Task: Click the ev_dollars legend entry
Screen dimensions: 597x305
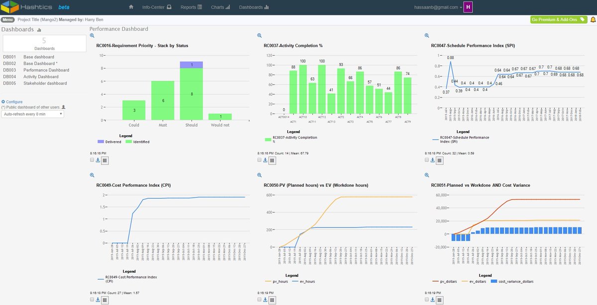Action: tap(473, 281)
